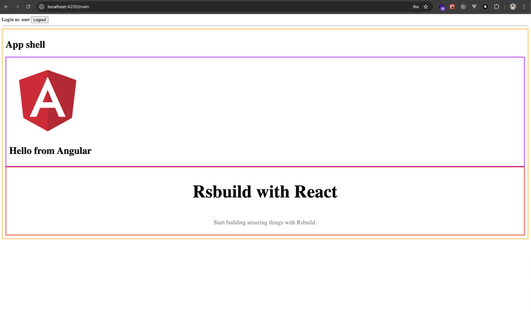Log out using the Logout button
The height and width of the screenshot is (312, 531).
tap(40, 20)
